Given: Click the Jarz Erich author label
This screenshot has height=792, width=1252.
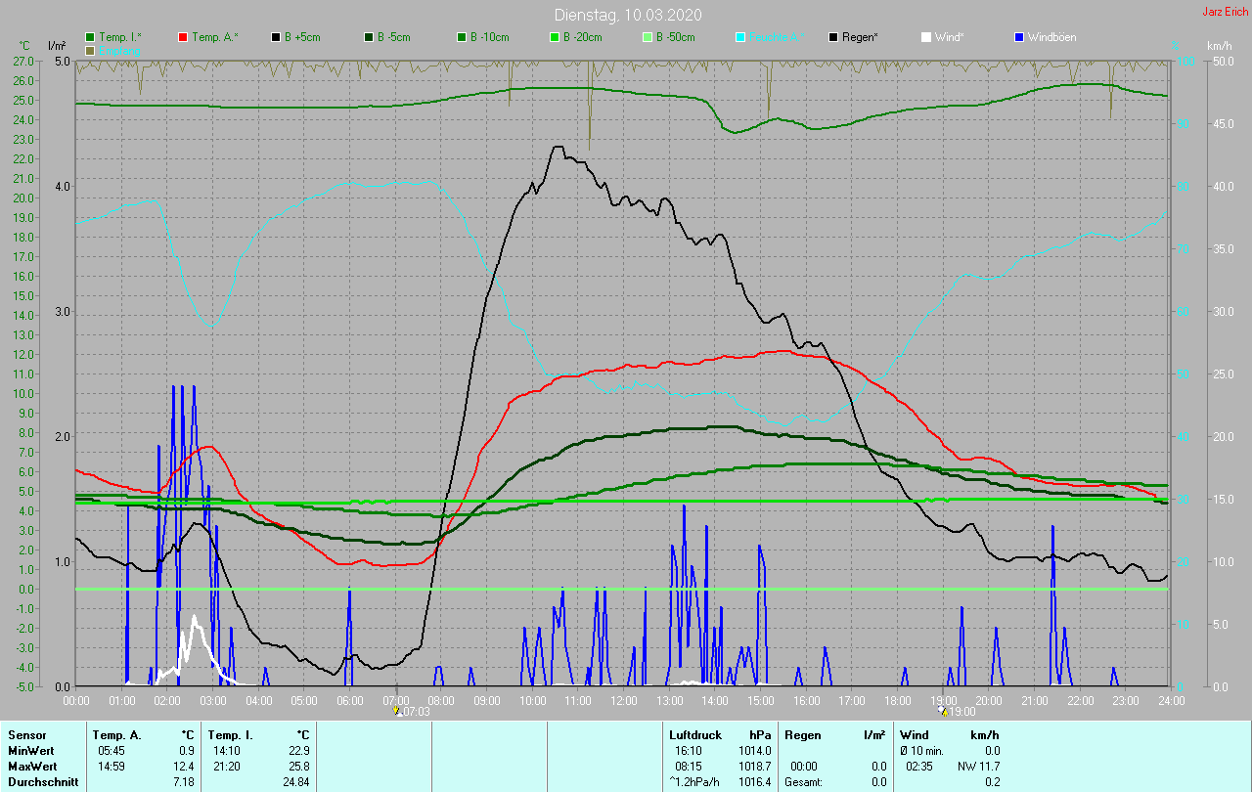Looking at the screenshot, I should (x=1225, y=12).
